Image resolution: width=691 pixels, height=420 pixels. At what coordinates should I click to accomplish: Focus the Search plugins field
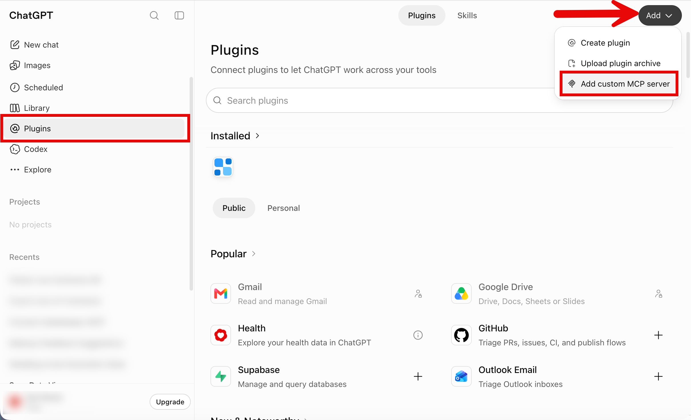[x=440, y=100]
